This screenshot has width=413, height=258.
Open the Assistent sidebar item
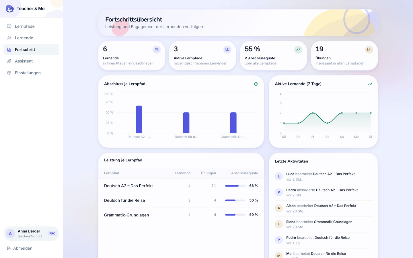pyautogui.click(x=31, y=61)
